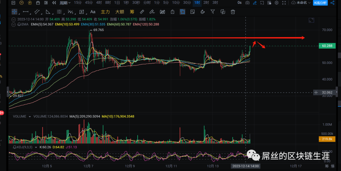Delete drawings with the trash icon
Image resolution: width=341 pixels, height=171 pixels.
(x=233, y=12)
